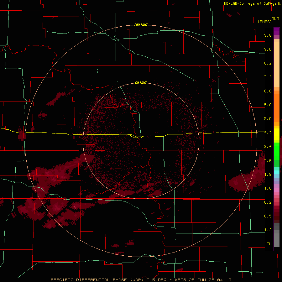This screenshot has height=282, width=282.
Task: Click the 6.6 legend value
Action: point(268,91)
